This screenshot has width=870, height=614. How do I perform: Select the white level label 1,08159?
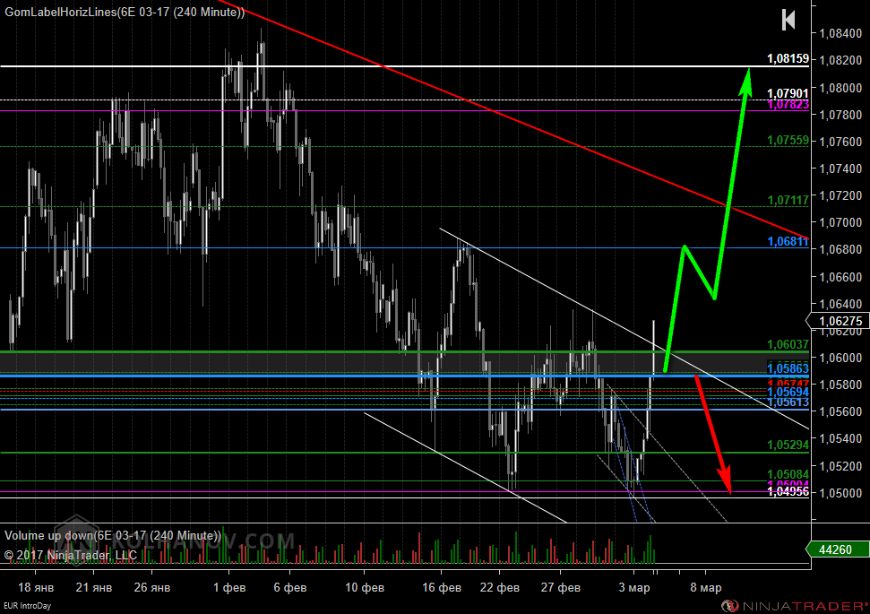[788, 58]
